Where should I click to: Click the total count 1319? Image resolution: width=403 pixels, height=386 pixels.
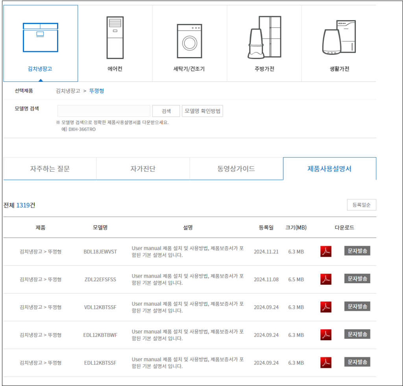coord(23,205)
